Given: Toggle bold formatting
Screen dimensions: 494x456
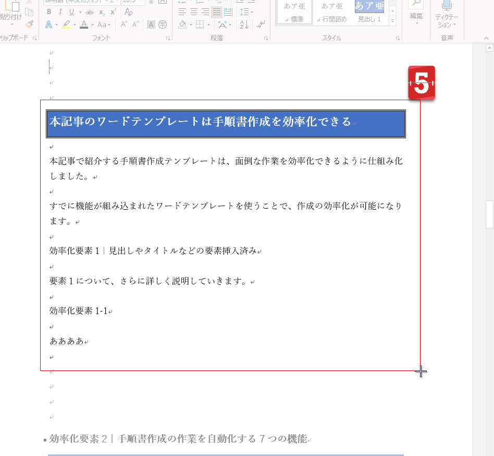Looking at the screenshot, I should pyautogui.click(x=49, y=12).
